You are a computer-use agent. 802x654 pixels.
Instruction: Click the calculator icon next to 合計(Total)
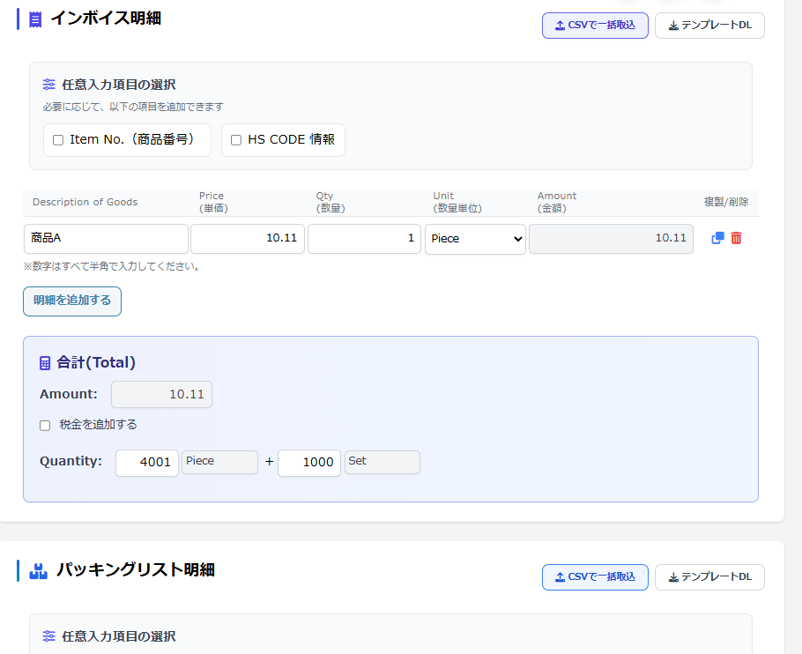pyautogui.click(x=45, y=361)
